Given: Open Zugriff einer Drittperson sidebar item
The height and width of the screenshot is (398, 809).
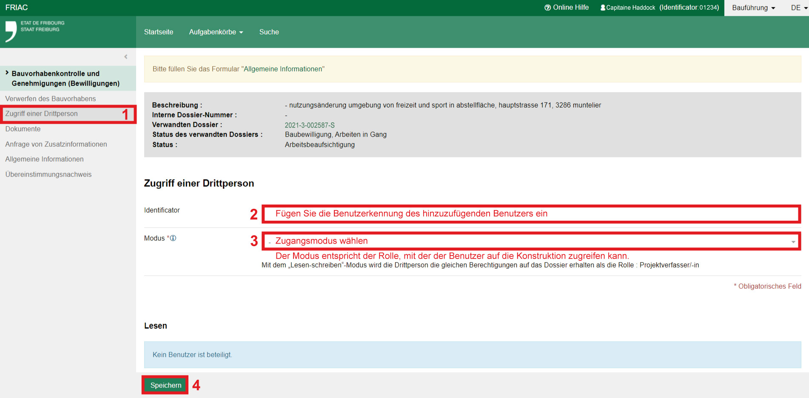Looking at the screenshot, I should click(x=42, y=114).
